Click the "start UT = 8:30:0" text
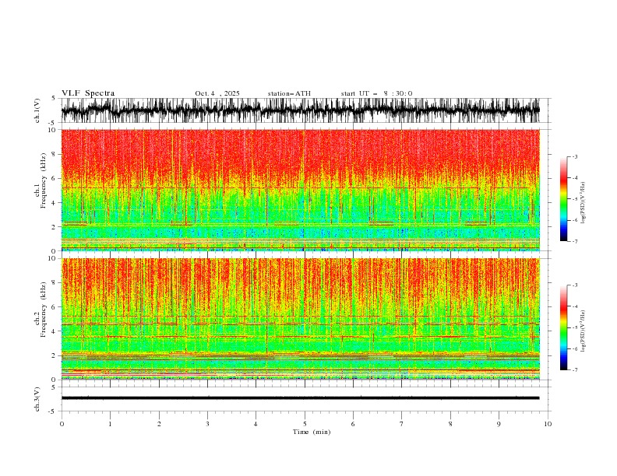 (376, 93)
